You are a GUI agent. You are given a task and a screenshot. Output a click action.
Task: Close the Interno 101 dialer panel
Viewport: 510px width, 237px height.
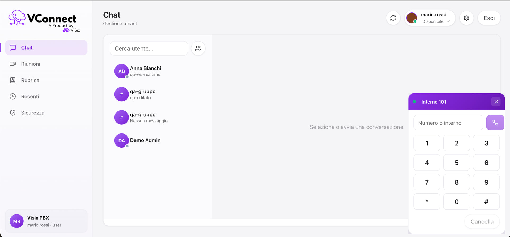click(496, 102)
